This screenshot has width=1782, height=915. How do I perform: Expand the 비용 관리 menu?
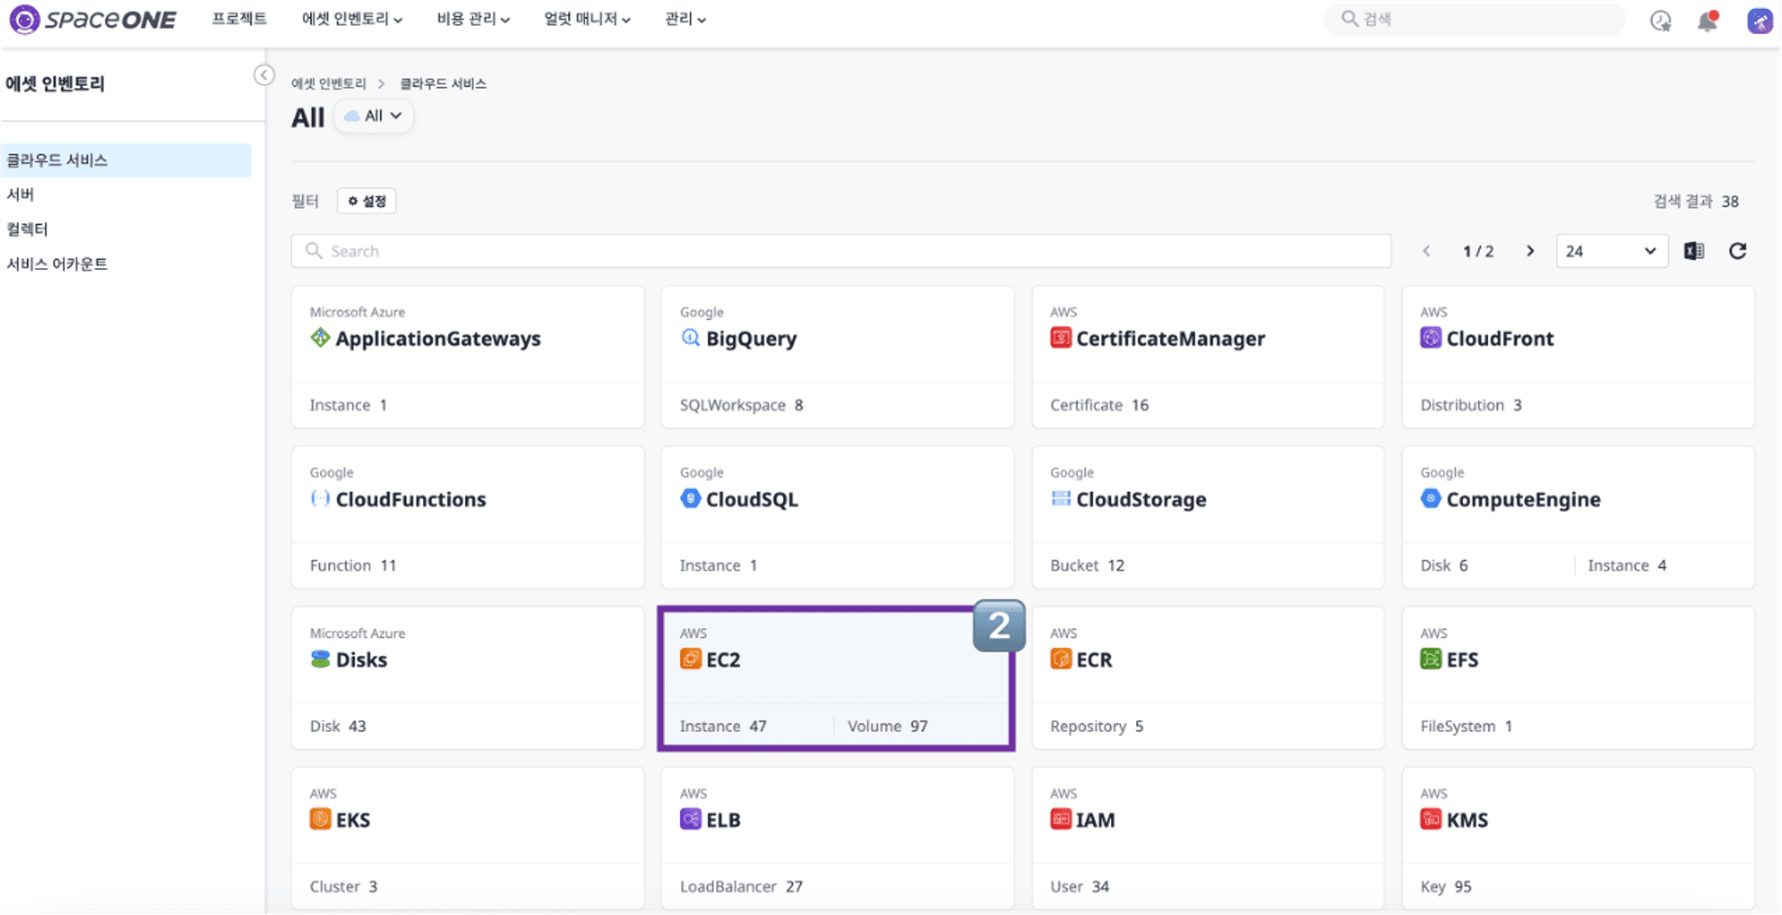[x=473, y=19]
